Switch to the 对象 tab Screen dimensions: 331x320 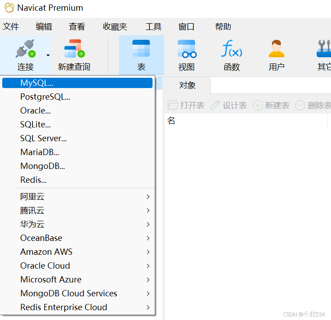click(187, 85)
